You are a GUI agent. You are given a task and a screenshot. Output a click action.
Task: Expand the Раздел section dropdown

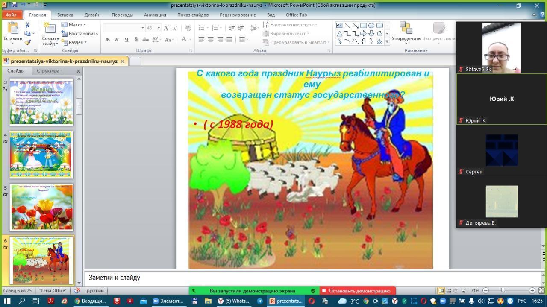[x=74, y=42]
